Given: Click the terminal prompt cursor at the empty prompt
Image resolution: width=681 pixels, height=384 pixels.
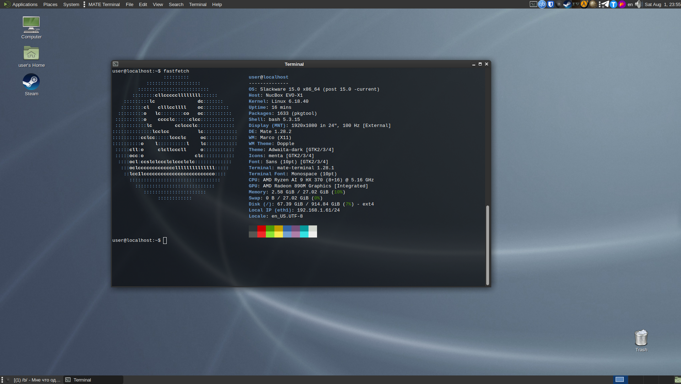Looking at the screenshot, I should [165, 240].
